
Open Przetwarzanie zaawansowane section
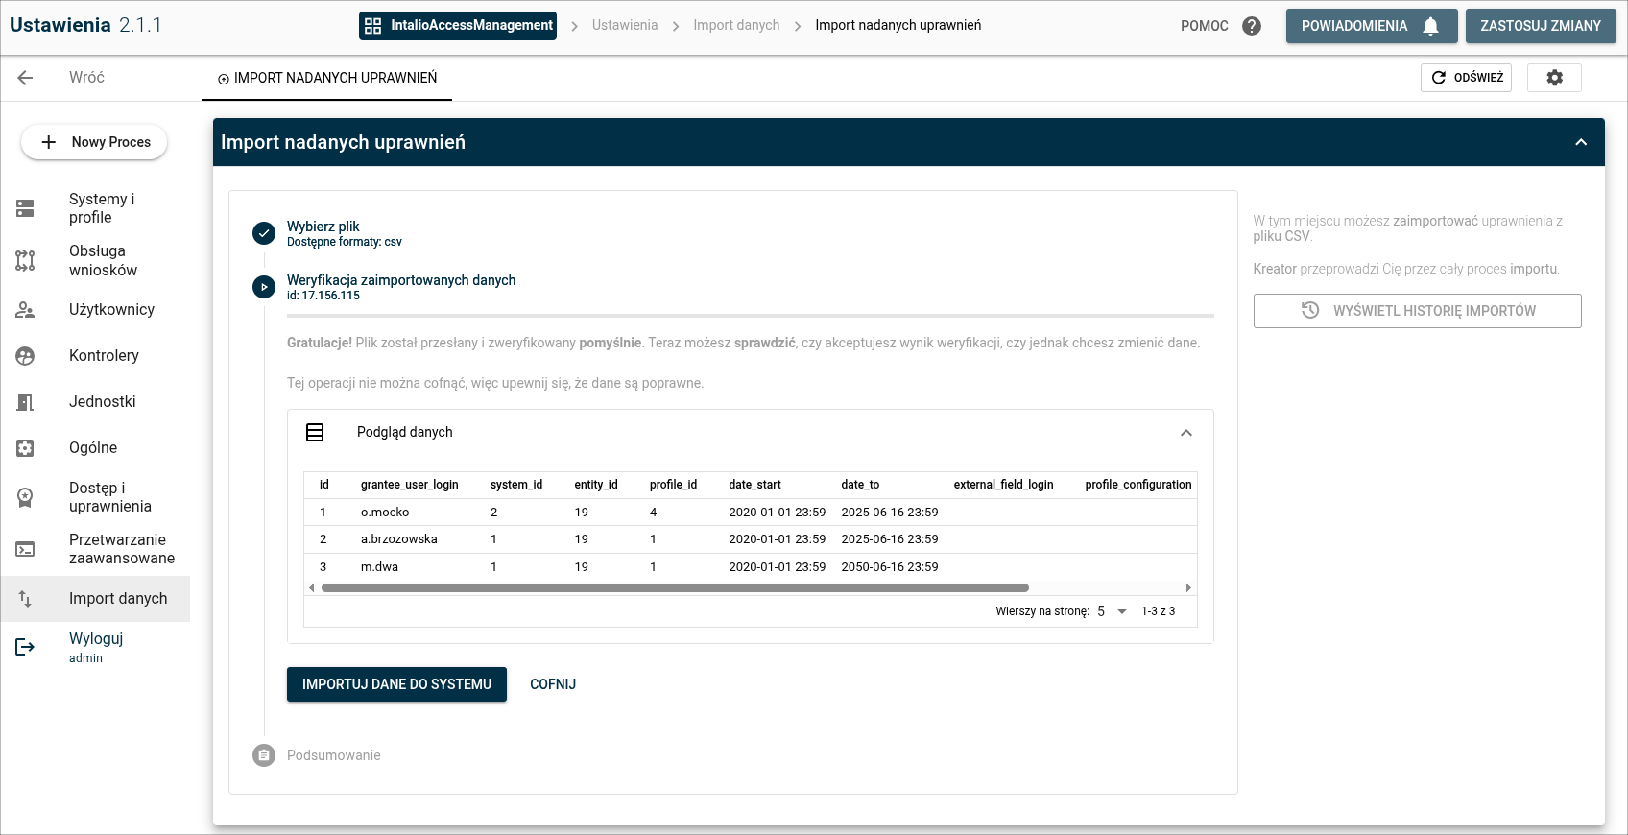[121, 549]
